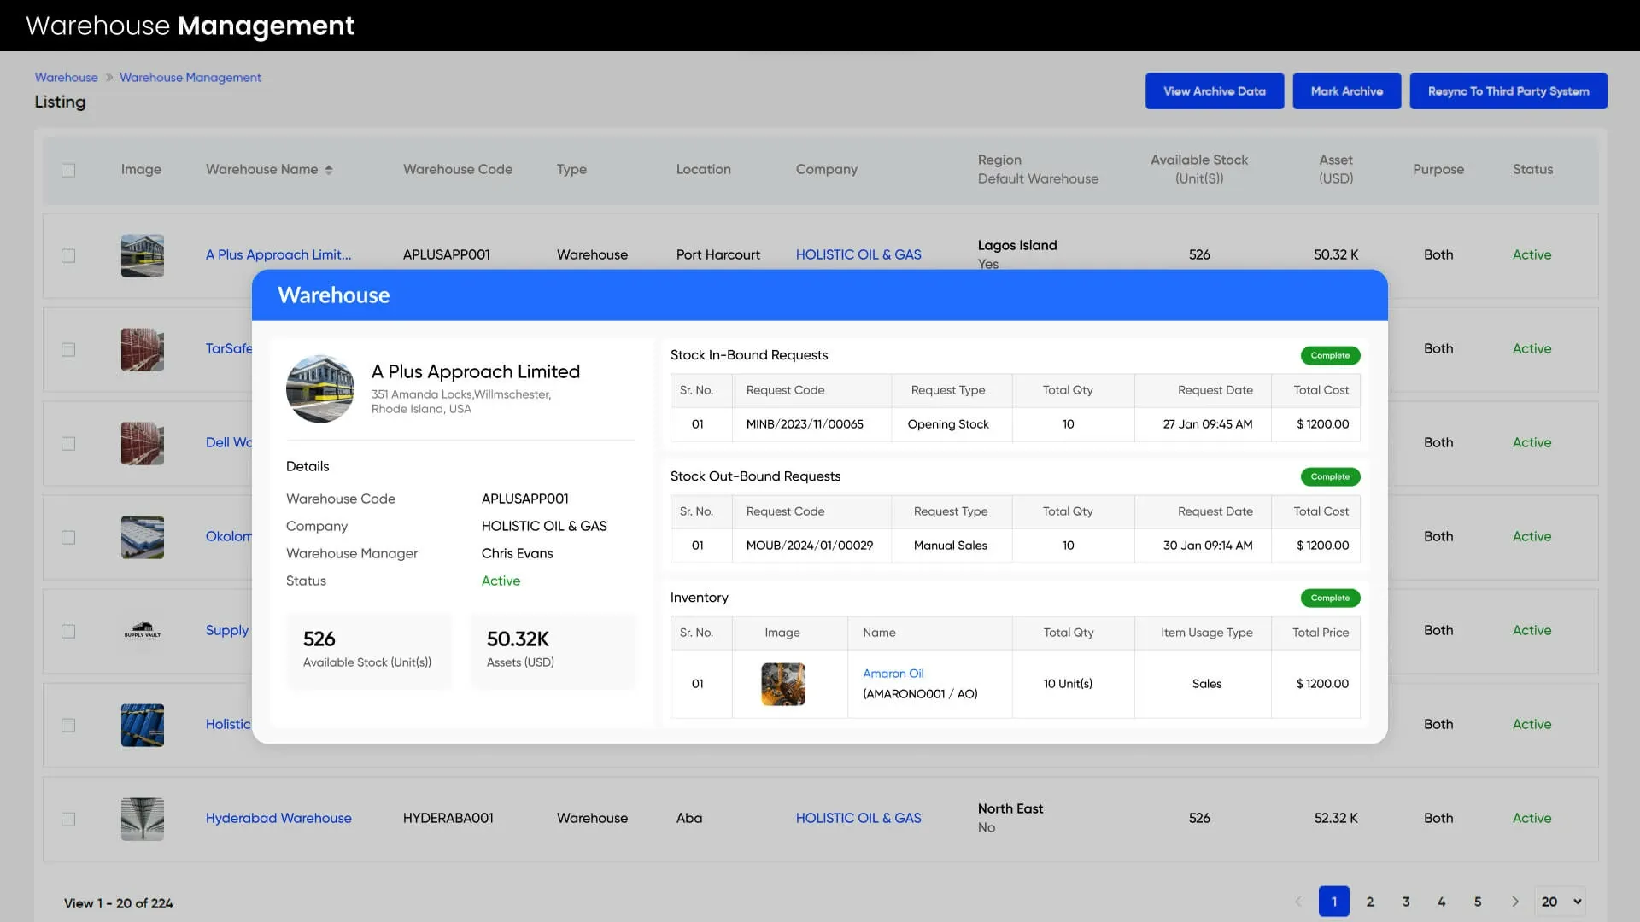Click the round A Plus Approach avatar image
The height and width of the screenshot is (922, 1640).
319,389
